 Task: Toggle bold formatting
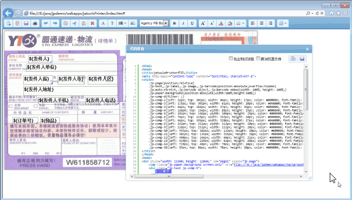point(174,23)
